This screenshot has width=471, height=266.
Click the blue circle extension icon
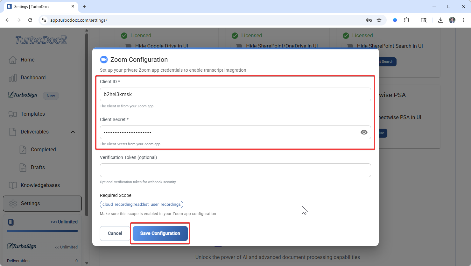click(395, 20)
